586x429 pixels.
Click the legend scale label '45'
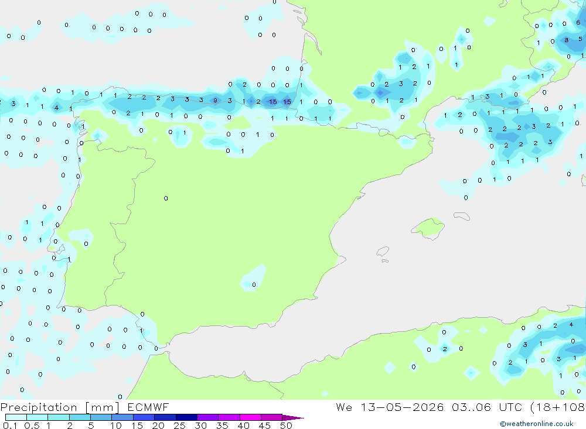265,425
